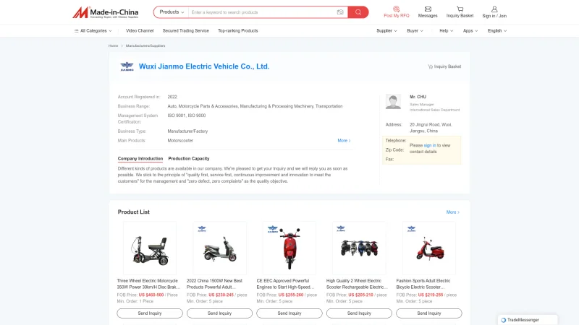Open Manufacturers/Suppliers breadcrumb
The width and height of the screenshot is (579, 325).
pos(145,45)
